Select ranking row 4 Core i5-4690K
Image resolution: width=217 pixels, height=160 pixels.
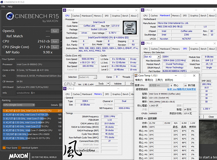[32, 122]
